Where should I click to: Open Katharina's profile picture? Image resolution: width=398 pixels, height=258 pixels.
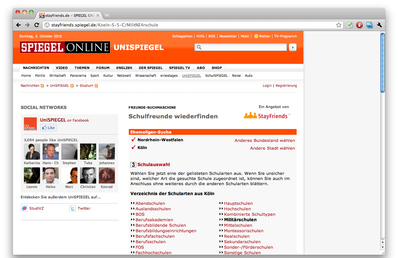click(32, 152)
